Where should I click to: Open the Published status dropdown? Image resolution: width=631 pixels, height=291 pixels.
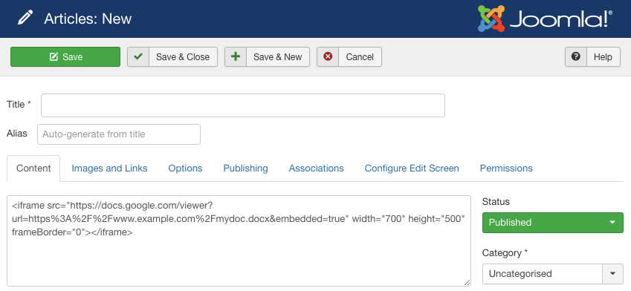552,222
